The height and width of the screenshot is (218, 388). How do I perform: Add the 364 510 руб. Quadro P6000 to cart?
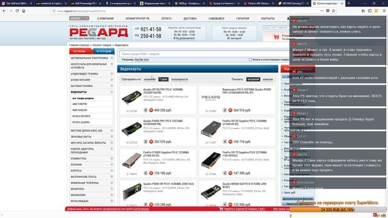pos(230,110)
